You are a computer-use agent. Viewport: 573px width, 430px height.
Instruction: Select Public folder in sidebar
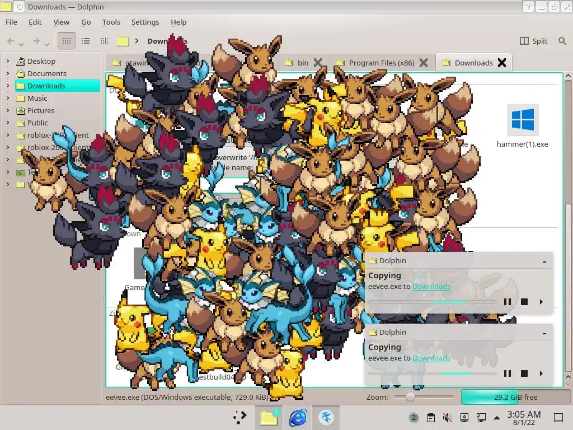(32, 123)
